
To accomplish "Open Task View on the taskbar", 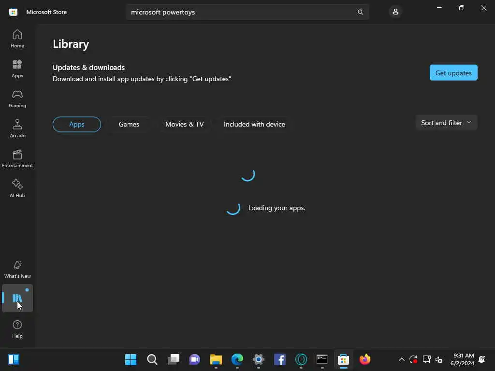I will pos(174,359).
